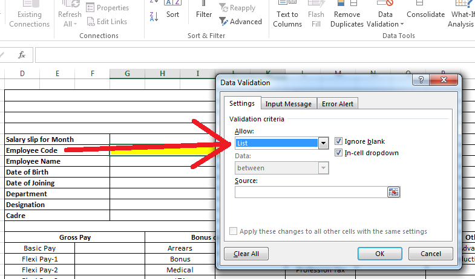The image size is (475, 279).
Task: Click the 'Gross Pay' header cell
Action: click(x=75, y=237)
